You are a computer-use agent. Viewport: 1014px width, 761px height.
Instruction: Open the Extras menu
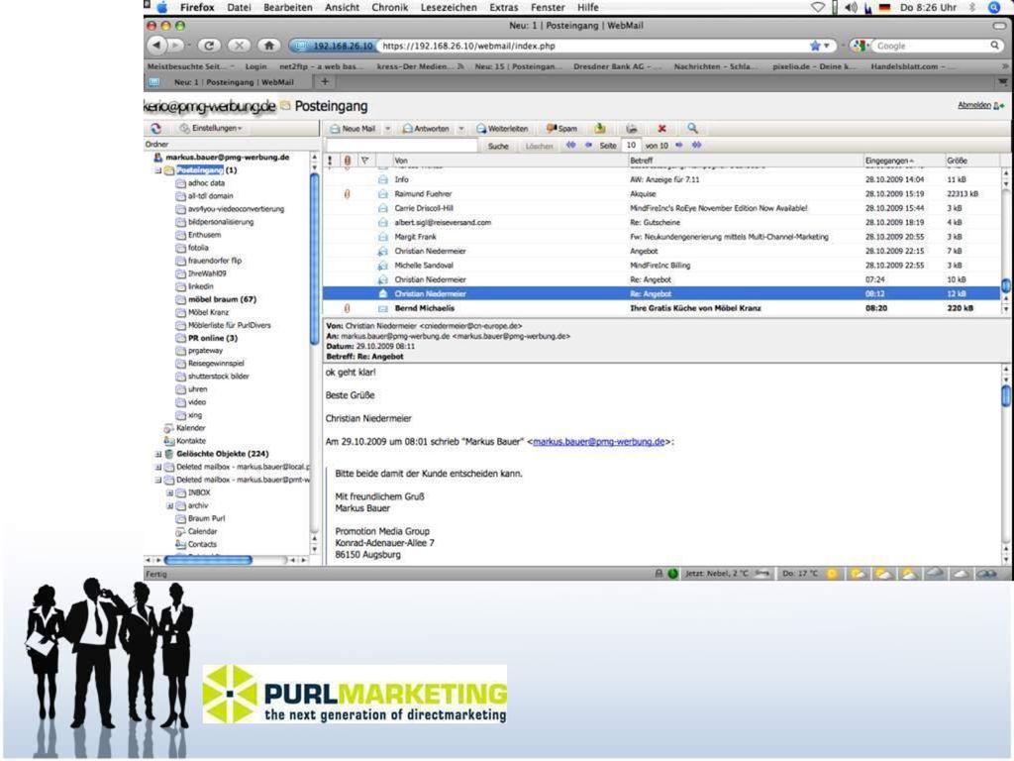(503, 7)
